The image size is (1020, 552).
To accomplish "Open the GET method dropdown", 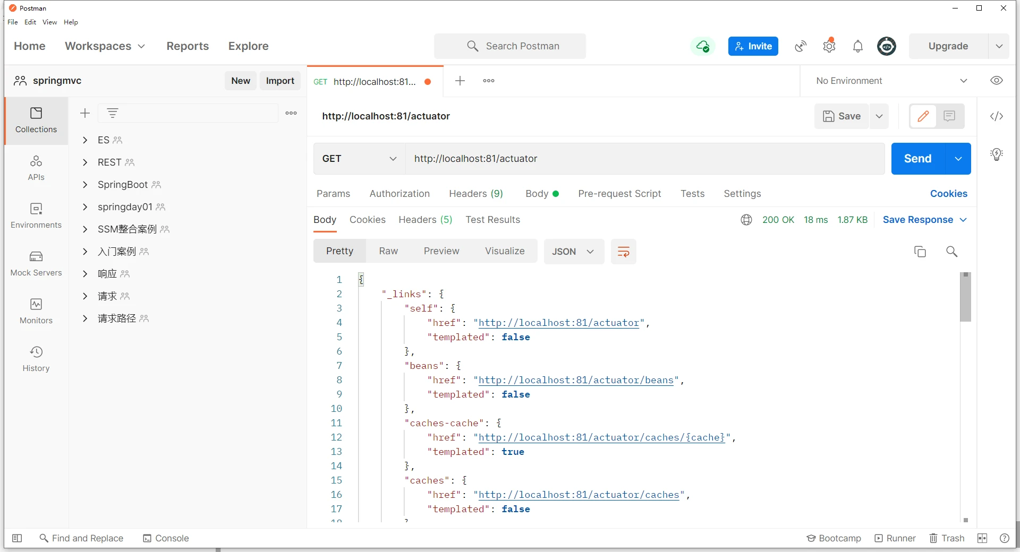I will click(x=359, y=159).
